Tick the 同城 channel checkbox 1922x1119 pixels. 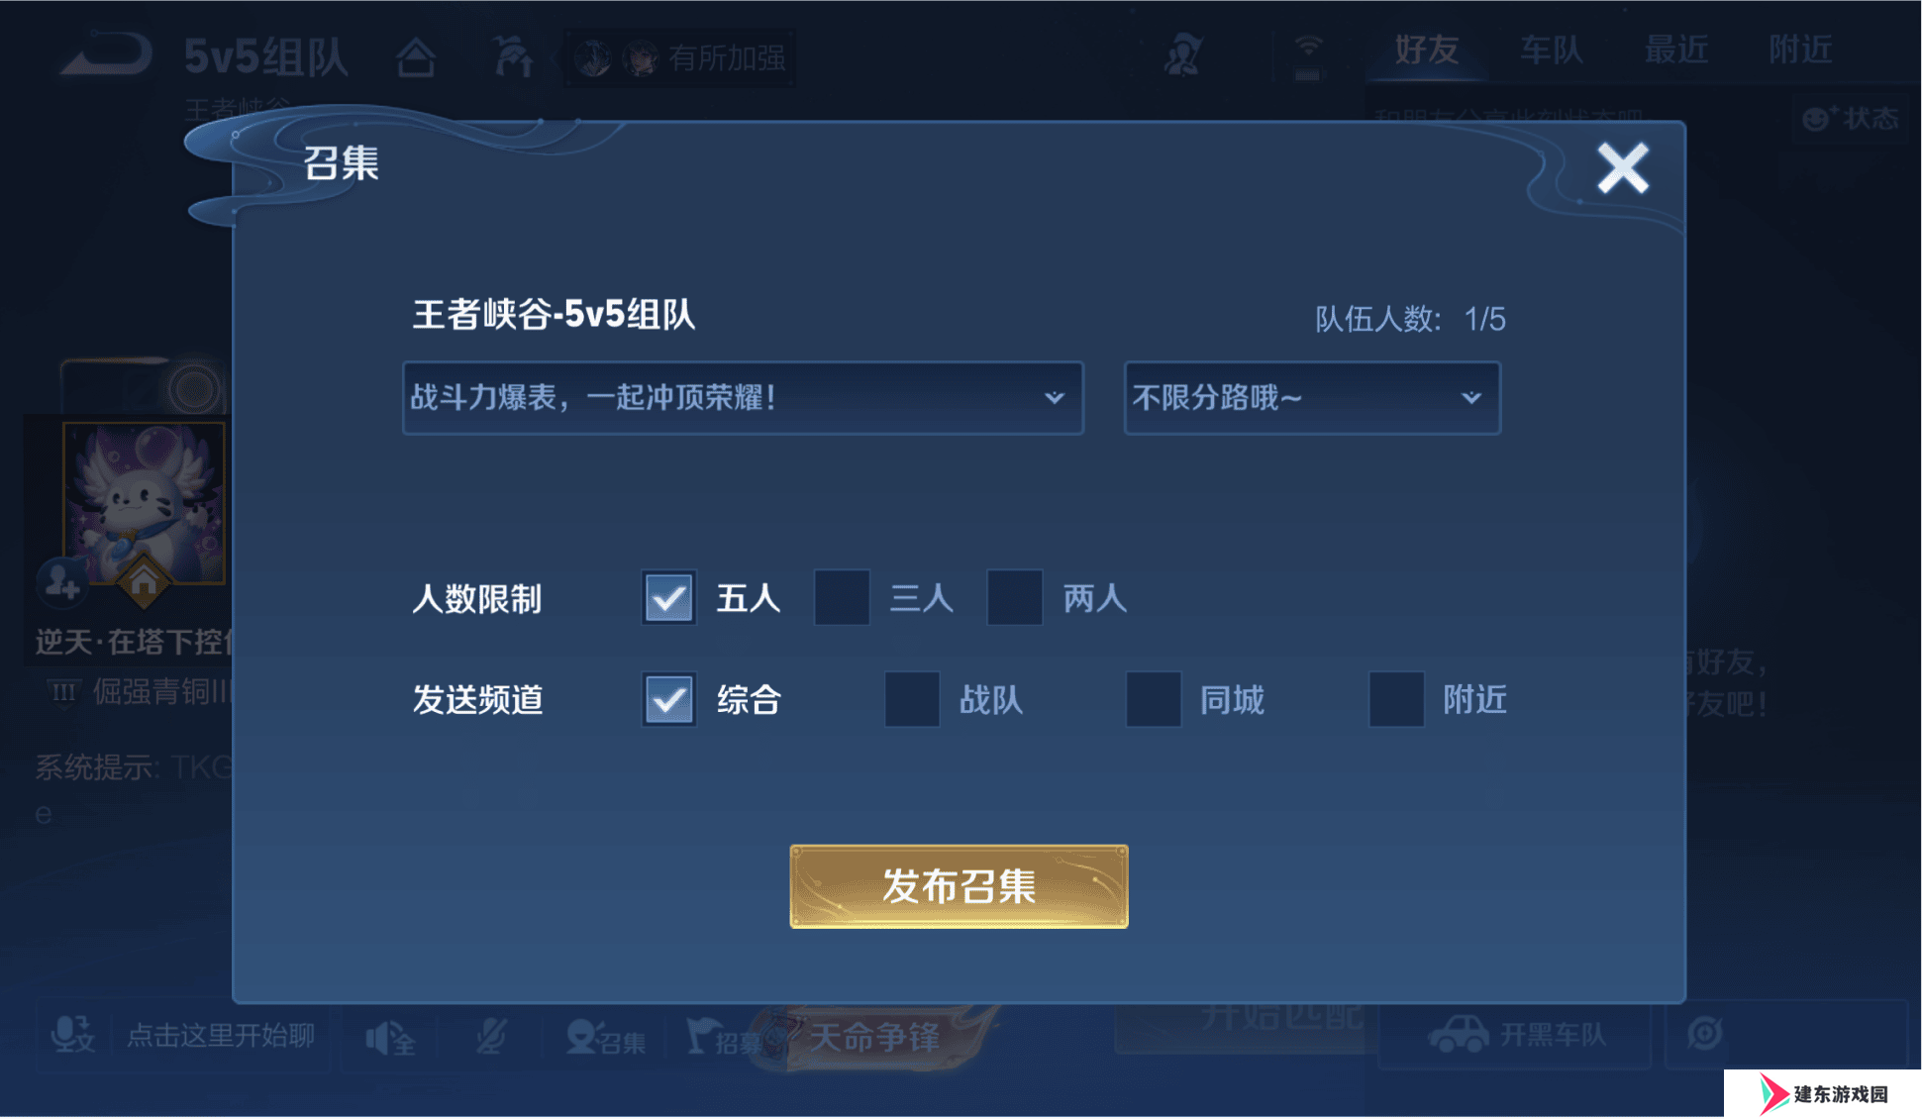[1154, 699]
